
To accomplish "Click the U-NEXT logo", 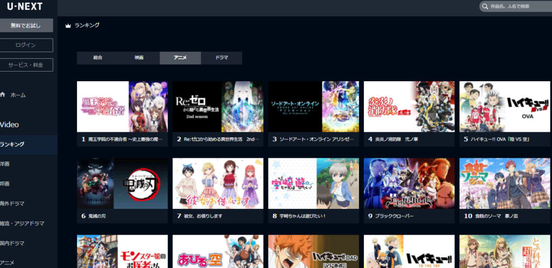I will coord(24,6).
